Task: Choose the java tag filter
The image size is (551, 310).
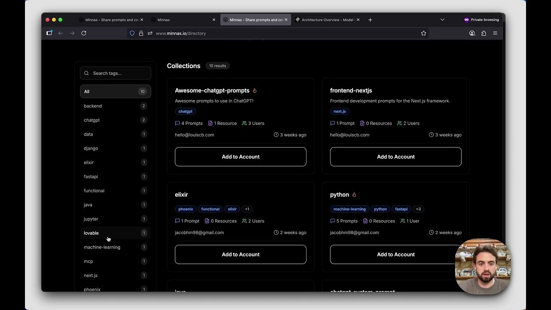Action: click(x=115, y=205)
